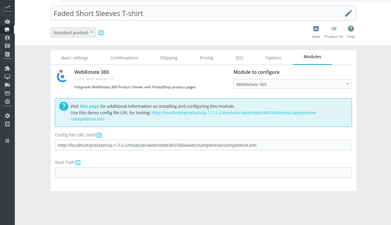Open the Standard product type dropdown

[x=73, y=32]
